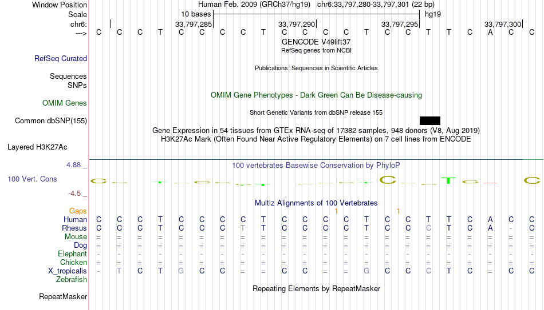Click position label 33,797,300
The height and width of the screenshot is (310, 544).
[503, 24]
